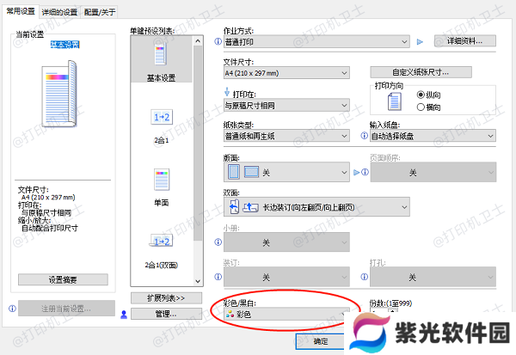This screenshot has height=355, width=516.
Task: Open 文件尺寸 dropdown showing A4
Action: 286,73
